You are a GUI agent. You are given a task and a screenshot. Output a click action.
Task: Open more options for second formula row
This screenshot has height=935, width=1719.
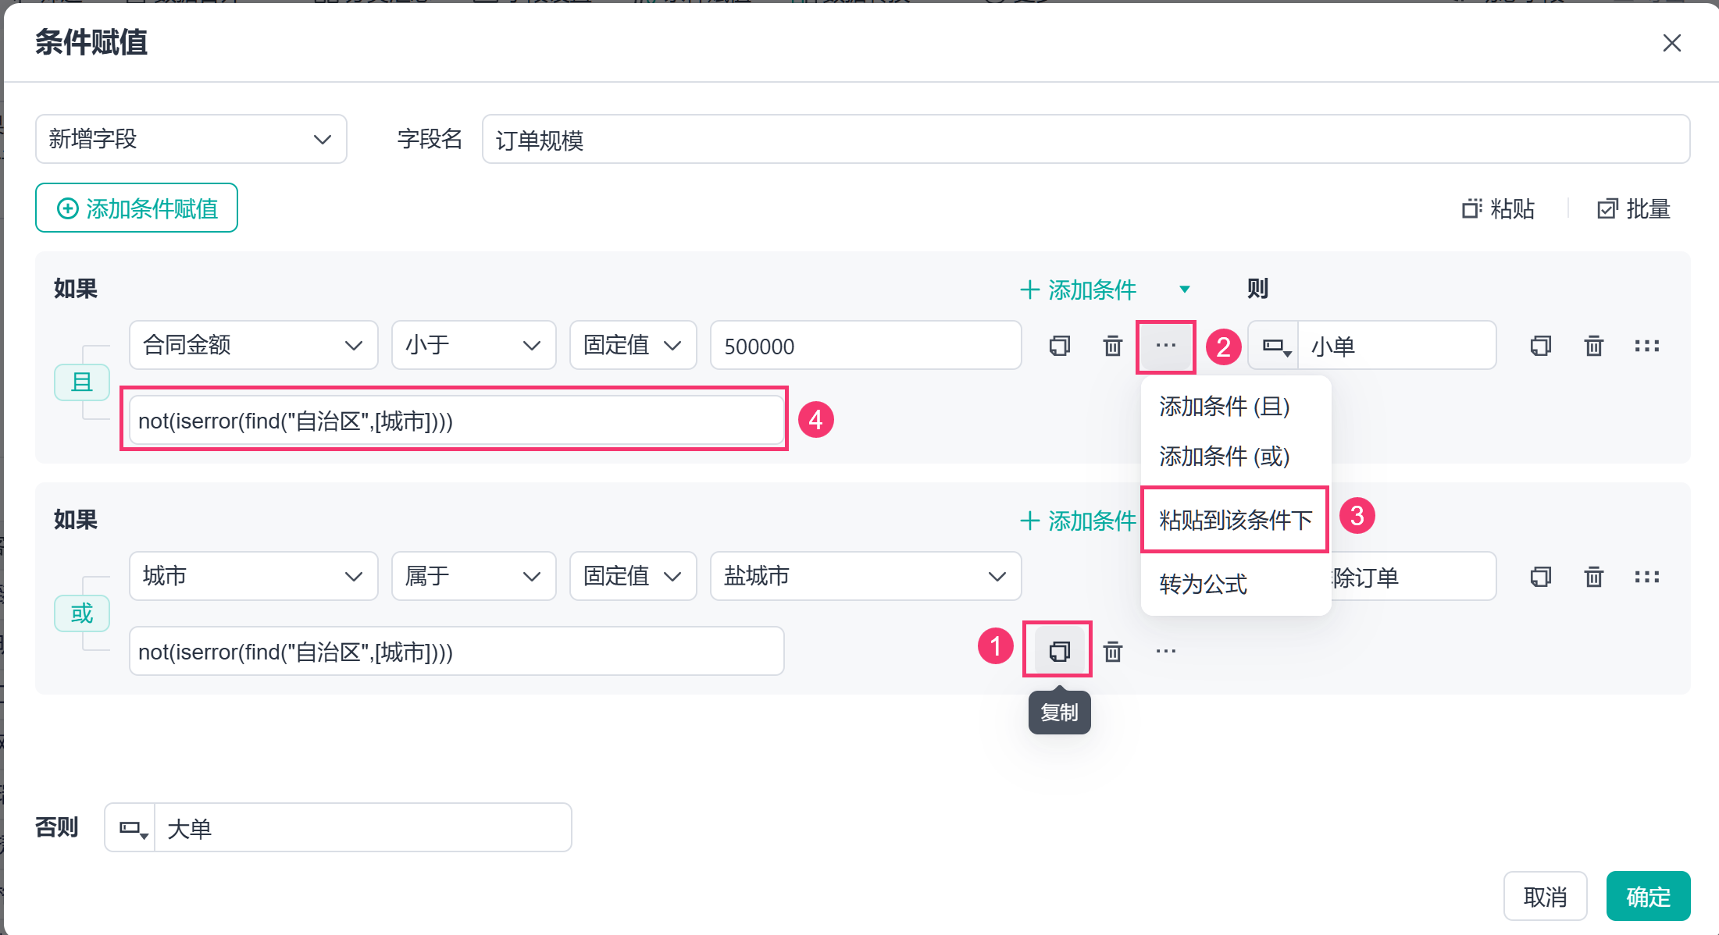pyautogui.click(x=1165, y=650)
